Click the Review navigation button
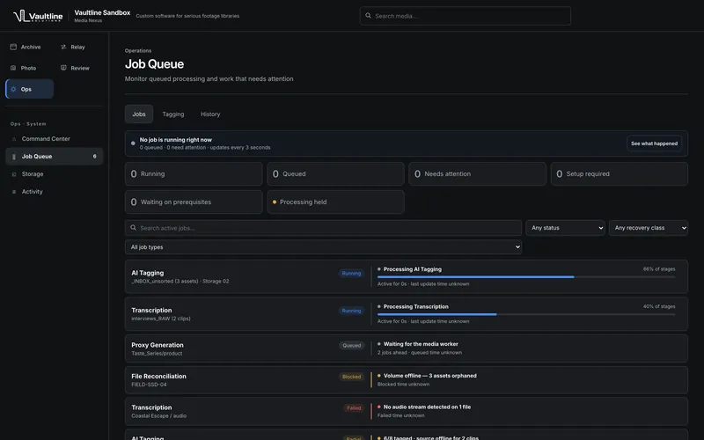Viewport: 704px width, 440px height. 77,68
